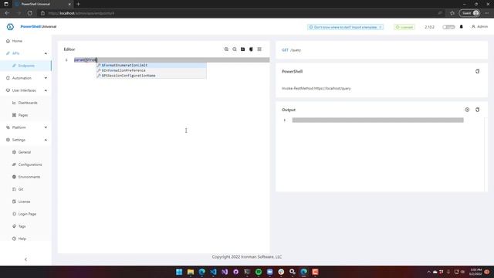Open Tags settings
The width and height of the screenshot is (494, 278).
pos(22,226)
